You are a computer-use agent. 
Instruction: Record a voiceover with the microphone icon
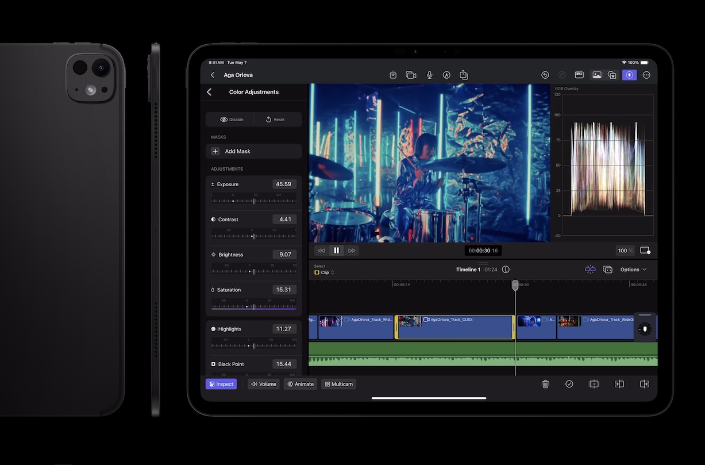tap(429, 75)
